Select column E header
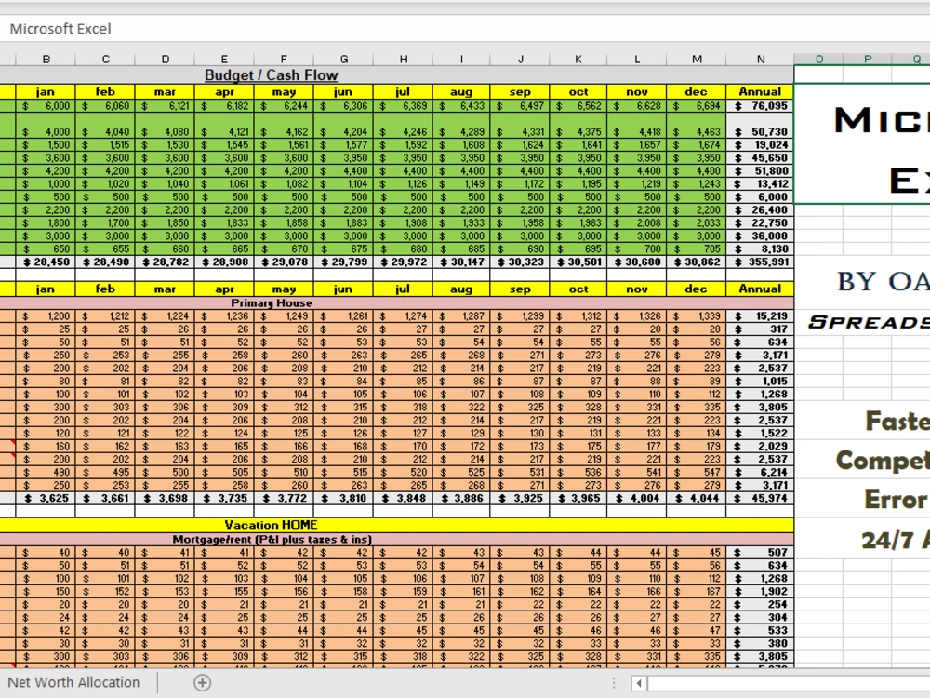Viewport: 930px width, 698px height. pyautogui.click(x=224, y=59)
